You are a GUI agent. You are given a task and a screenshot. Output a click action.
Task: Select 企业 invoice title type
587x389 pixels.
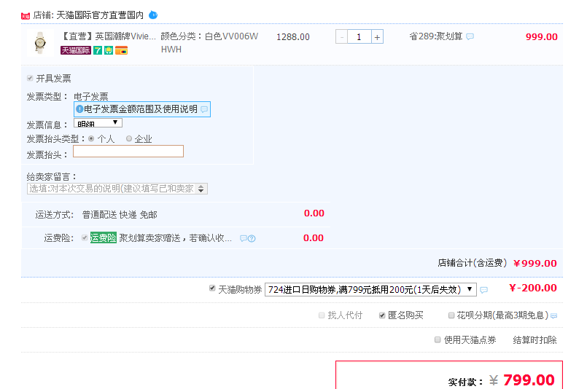pyautogui.click(x=129, y=138)
